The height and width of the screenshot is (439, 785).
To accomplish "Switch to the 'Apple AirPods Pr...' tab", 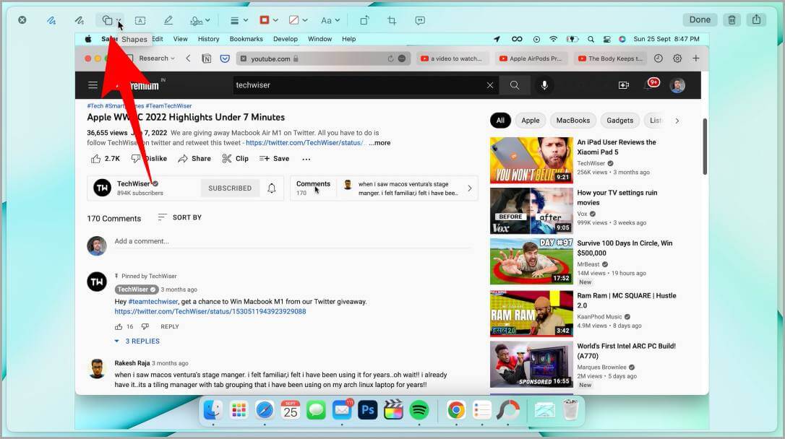I will 533,58.
